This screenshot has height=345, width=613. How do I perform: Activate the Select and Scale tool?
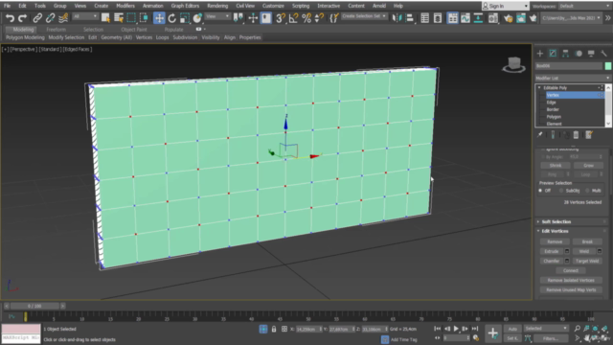[185, 18]
